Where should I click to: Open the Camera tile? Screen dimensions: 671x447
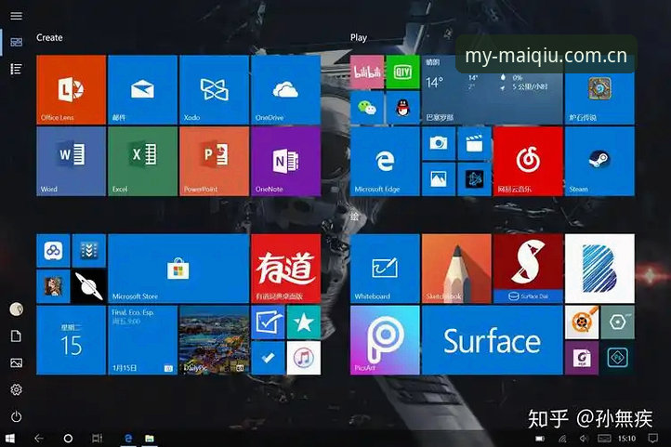tap(439, 143)
